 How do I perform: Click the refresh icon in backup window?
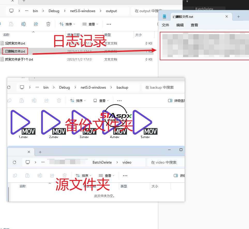coord(9,87)
